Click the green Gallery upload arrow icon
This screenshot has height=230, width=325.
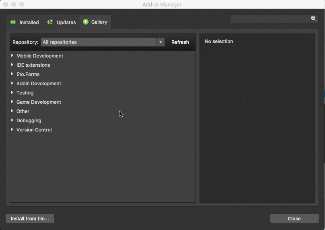tap(86, 22)
